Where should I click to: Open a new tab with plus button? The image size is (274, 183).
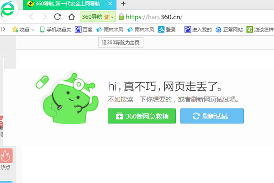[123, 4]
